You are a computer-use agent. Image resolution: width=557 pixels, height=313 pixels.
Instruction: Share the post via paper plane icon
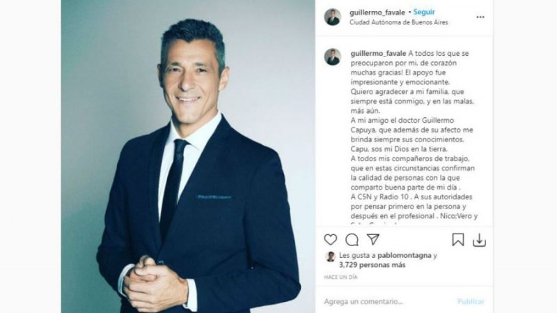(x=373, y=239)
